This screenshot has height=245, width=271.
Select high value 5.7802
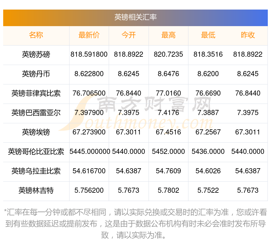click(x=168, y=191)
